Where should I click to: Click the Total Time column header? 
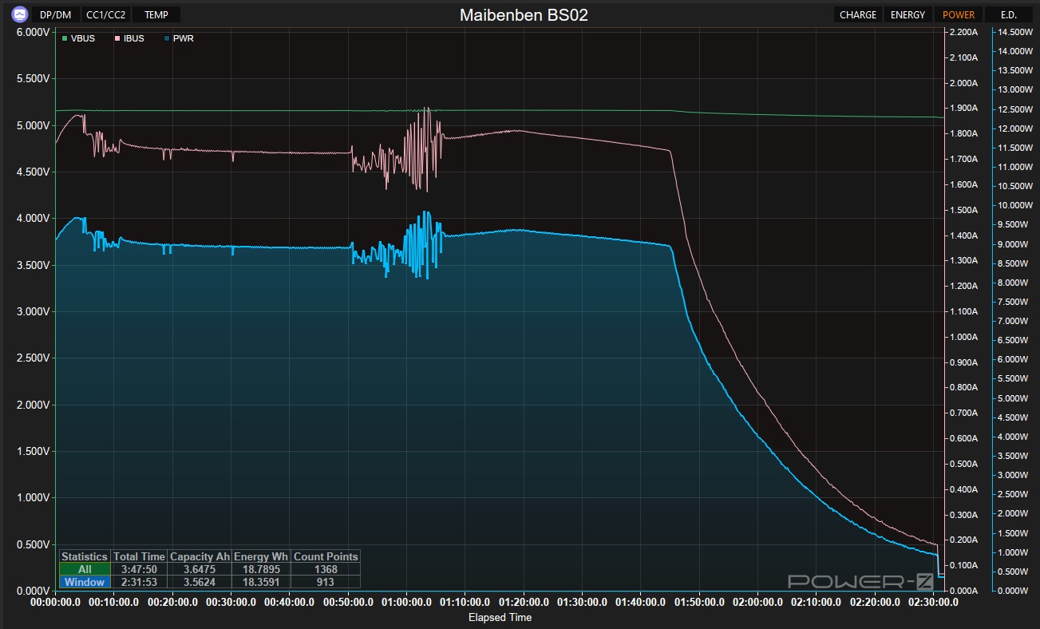(x=139, y=556)
